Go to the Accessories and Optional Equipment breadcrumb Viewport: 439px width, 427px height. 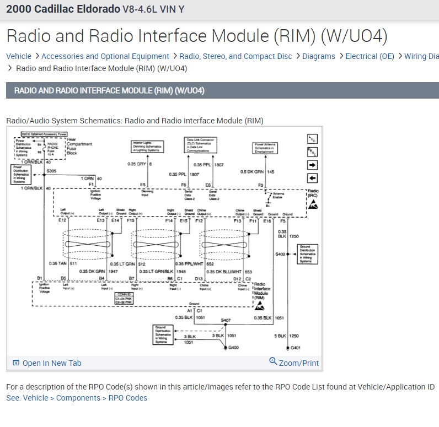[105, 56]
